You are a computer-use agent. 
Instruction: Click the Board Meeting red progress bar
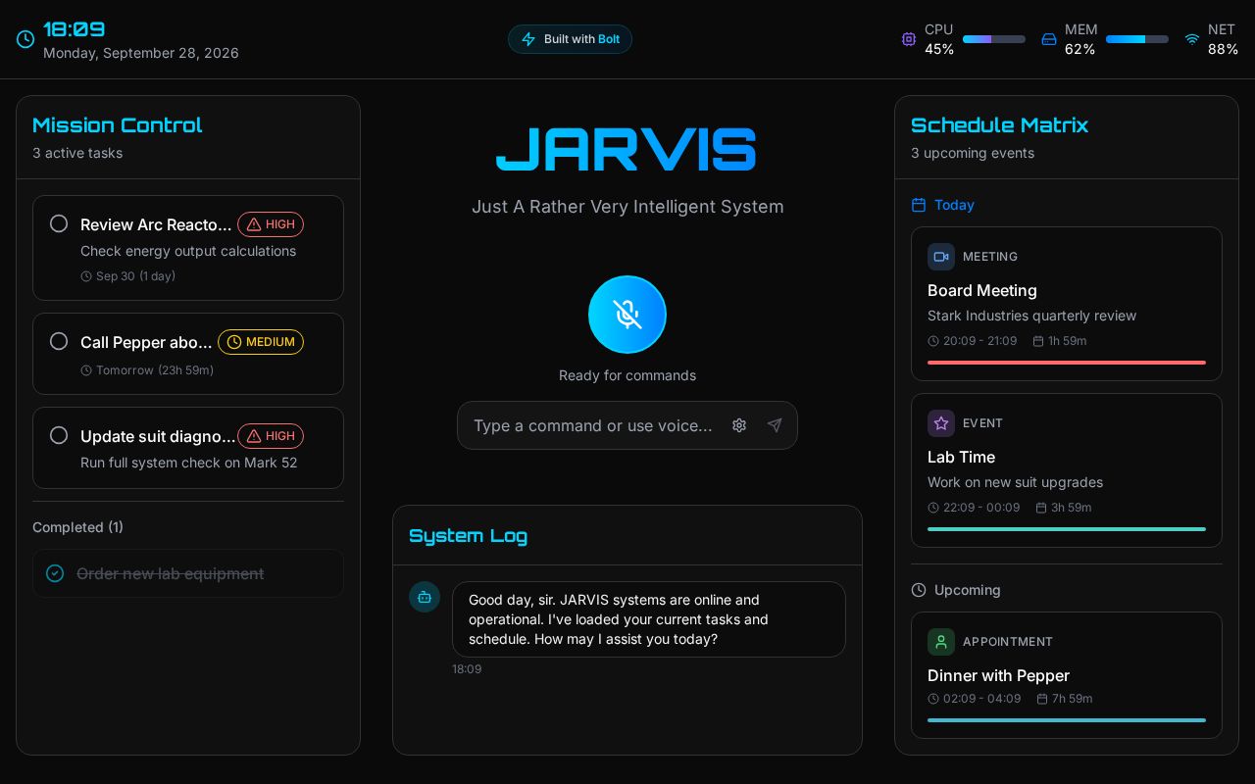[x=1067, y=363]
